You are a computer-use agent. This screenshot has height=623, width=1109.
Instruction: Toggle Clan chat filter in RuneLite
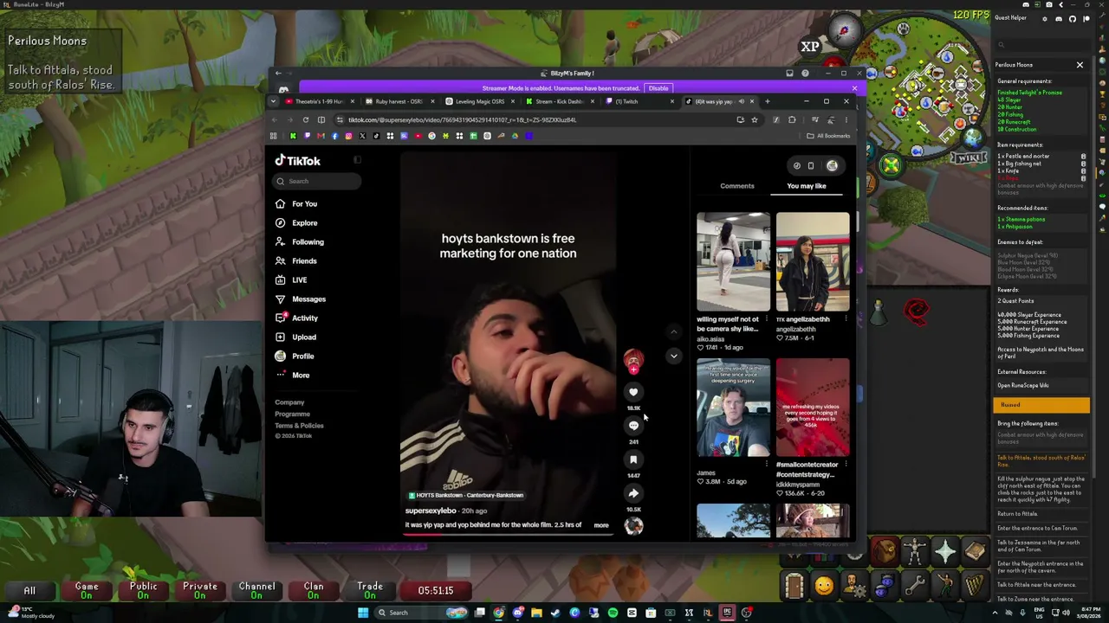tap(314, 590)
